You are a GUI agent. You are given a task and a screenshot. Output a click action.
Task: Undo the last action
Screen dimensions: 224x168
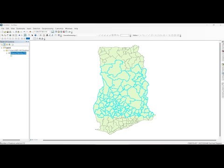point(24,32)
